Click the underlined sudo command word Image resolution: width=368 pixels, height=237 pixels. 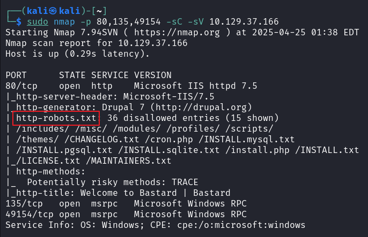(38, 22)
